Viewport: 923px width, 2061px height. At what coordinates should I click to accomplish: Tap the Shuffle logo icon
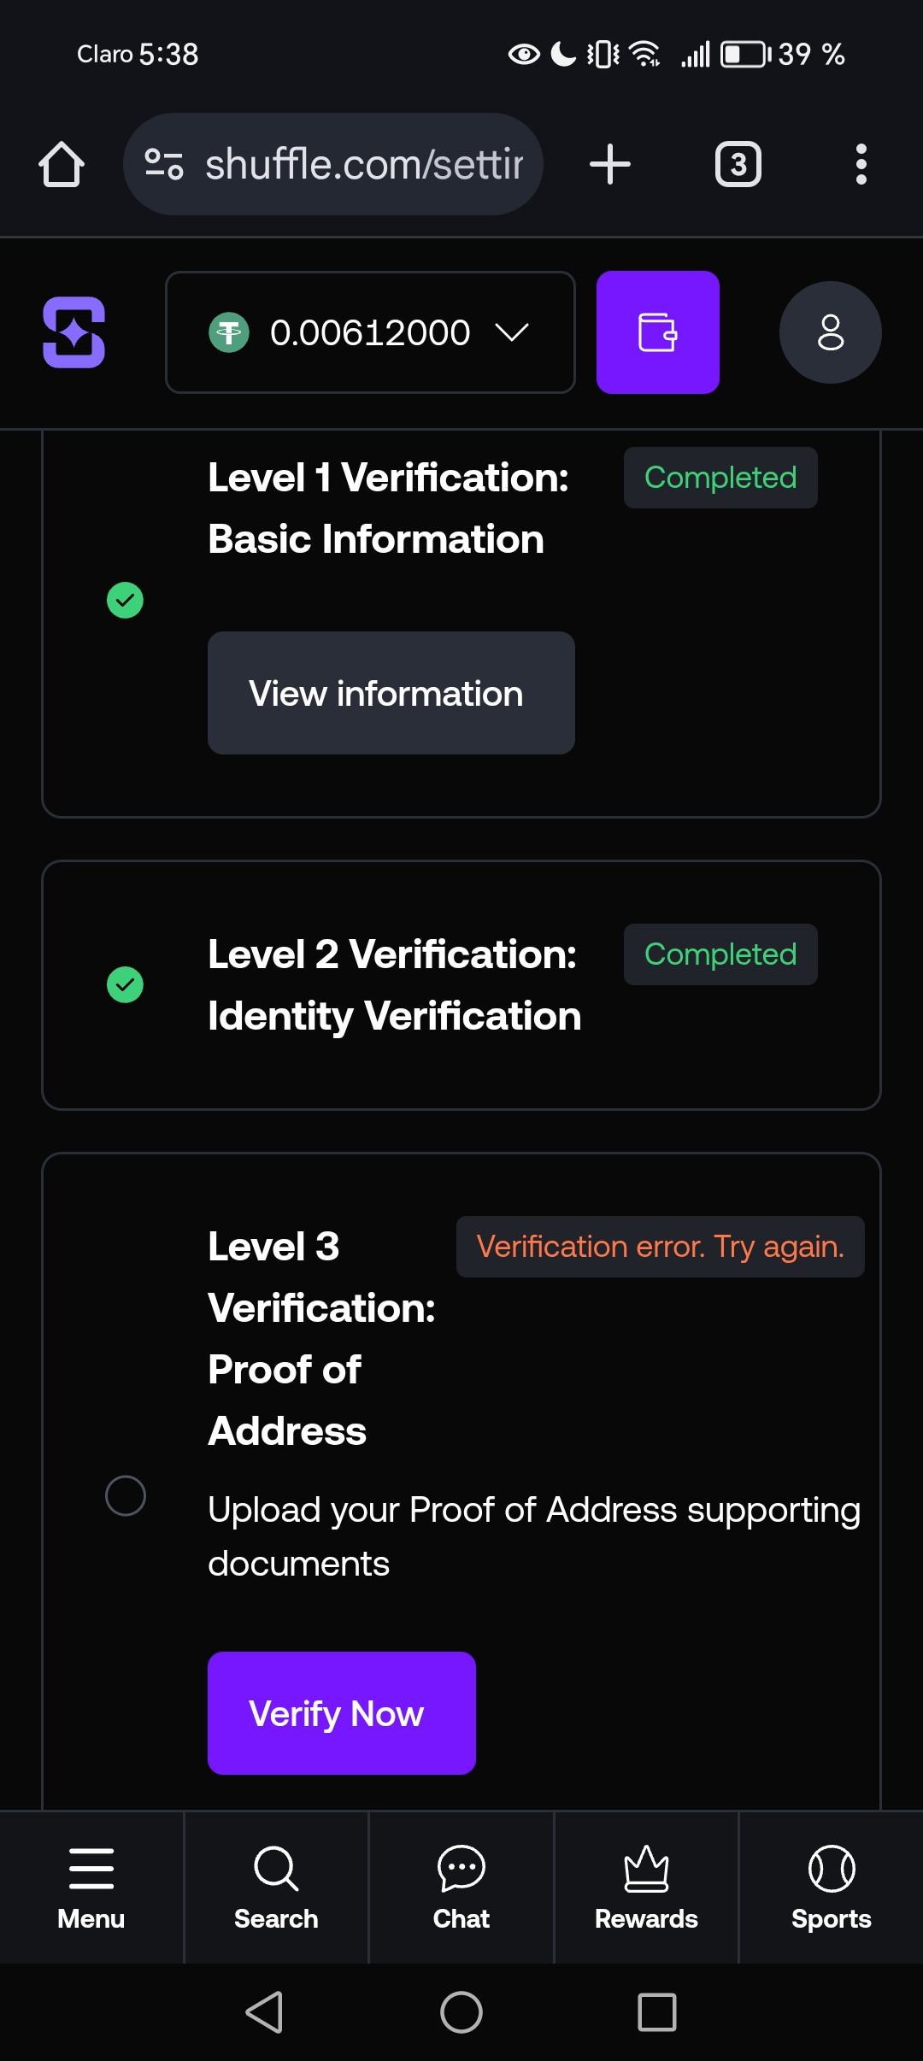tap(74, 332)
